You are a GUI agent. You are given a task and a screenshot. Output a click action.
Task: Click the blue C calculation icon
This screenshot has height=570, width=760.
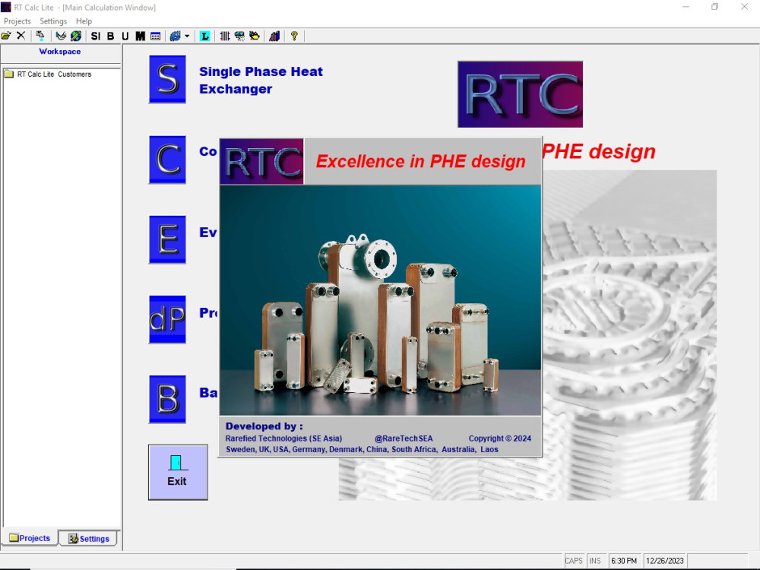[167, 160]
